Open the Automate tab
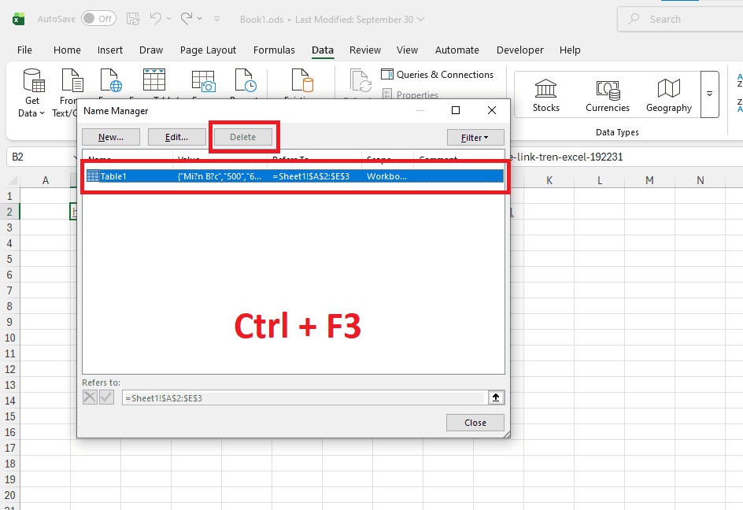 tap(457, 50)
